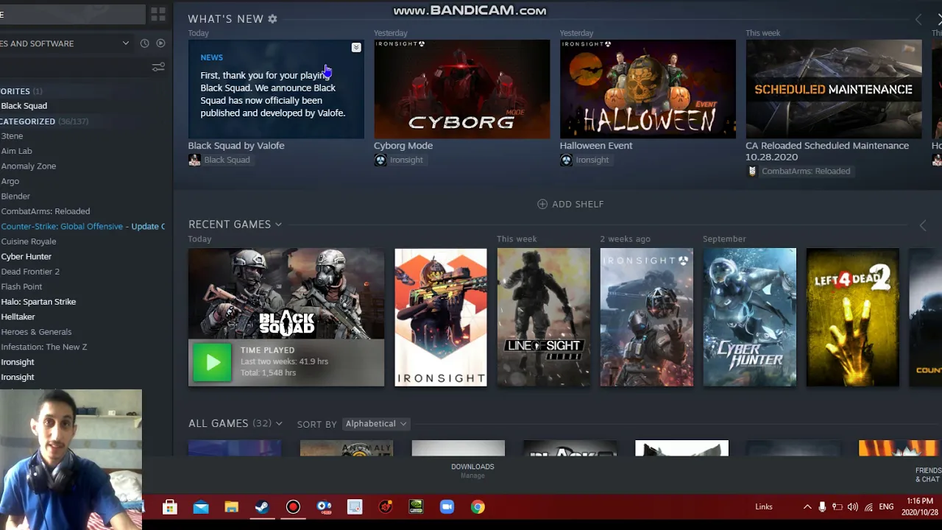Click the CombatArms: Reloaded tag icon
This screenshot has width=942, height=530.
[x=752, y=171]
